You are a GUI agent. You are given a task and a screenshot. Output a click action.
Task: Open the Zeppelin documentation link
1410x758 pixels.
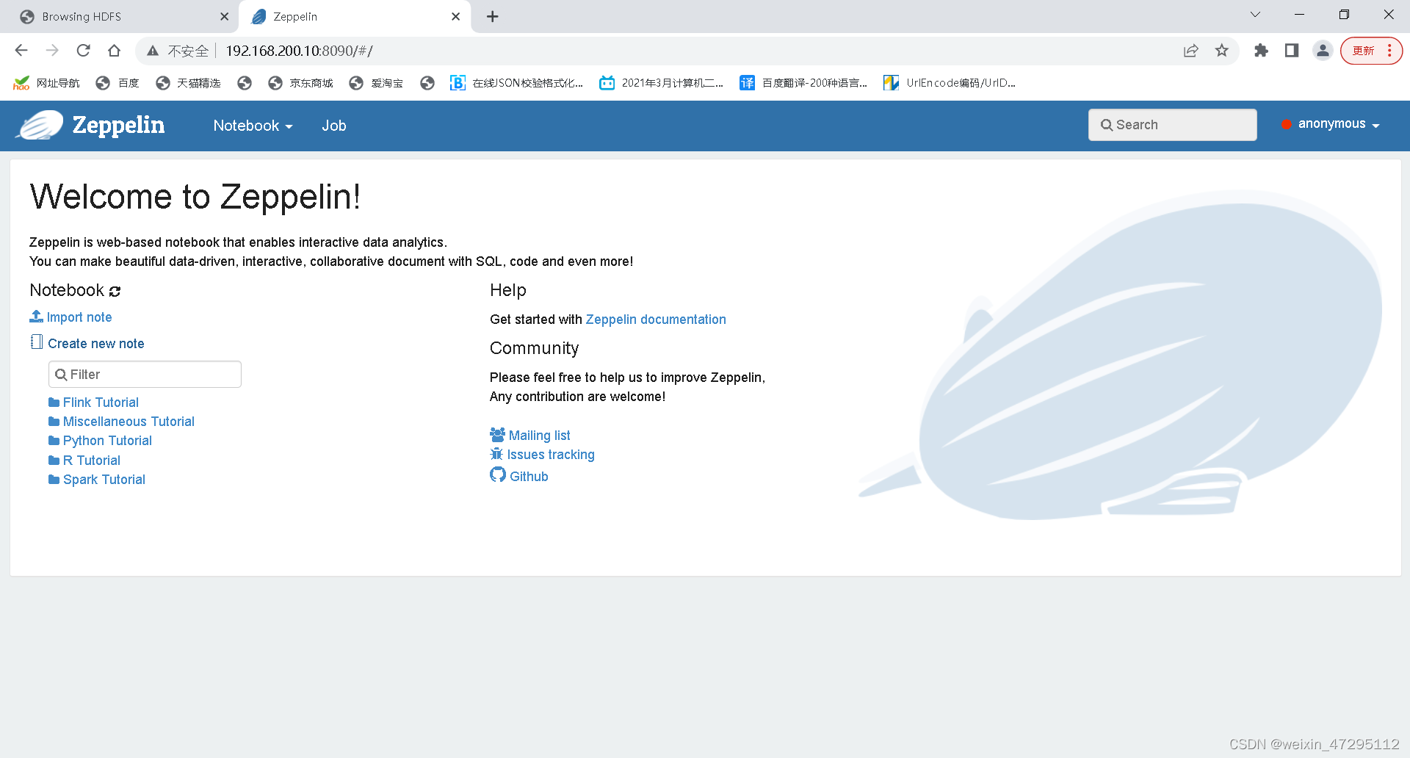[656, 319]
